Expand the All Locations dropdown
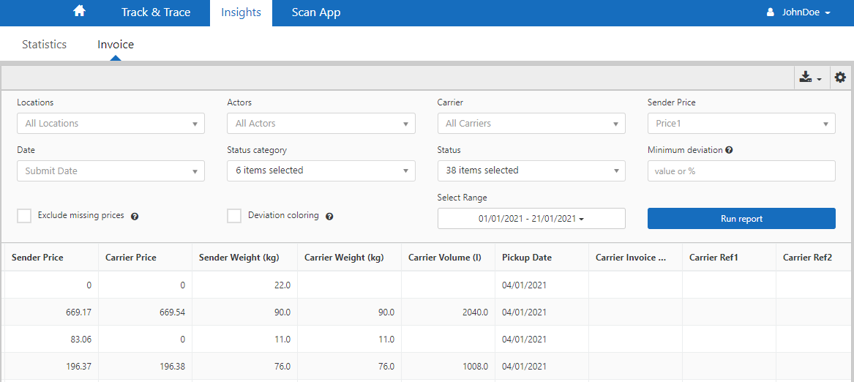Screen dimensions: 854x382 coord(111,124)
